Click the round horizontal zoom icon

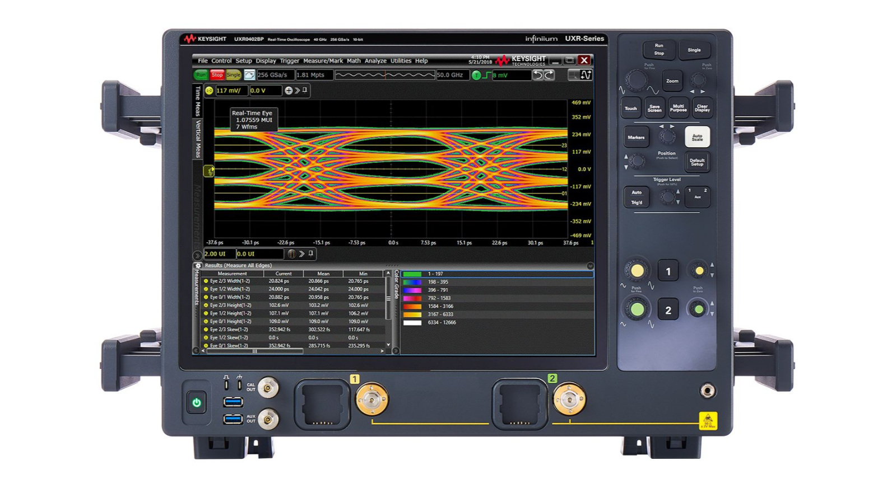pyautogui.click(x=291, y=254)
